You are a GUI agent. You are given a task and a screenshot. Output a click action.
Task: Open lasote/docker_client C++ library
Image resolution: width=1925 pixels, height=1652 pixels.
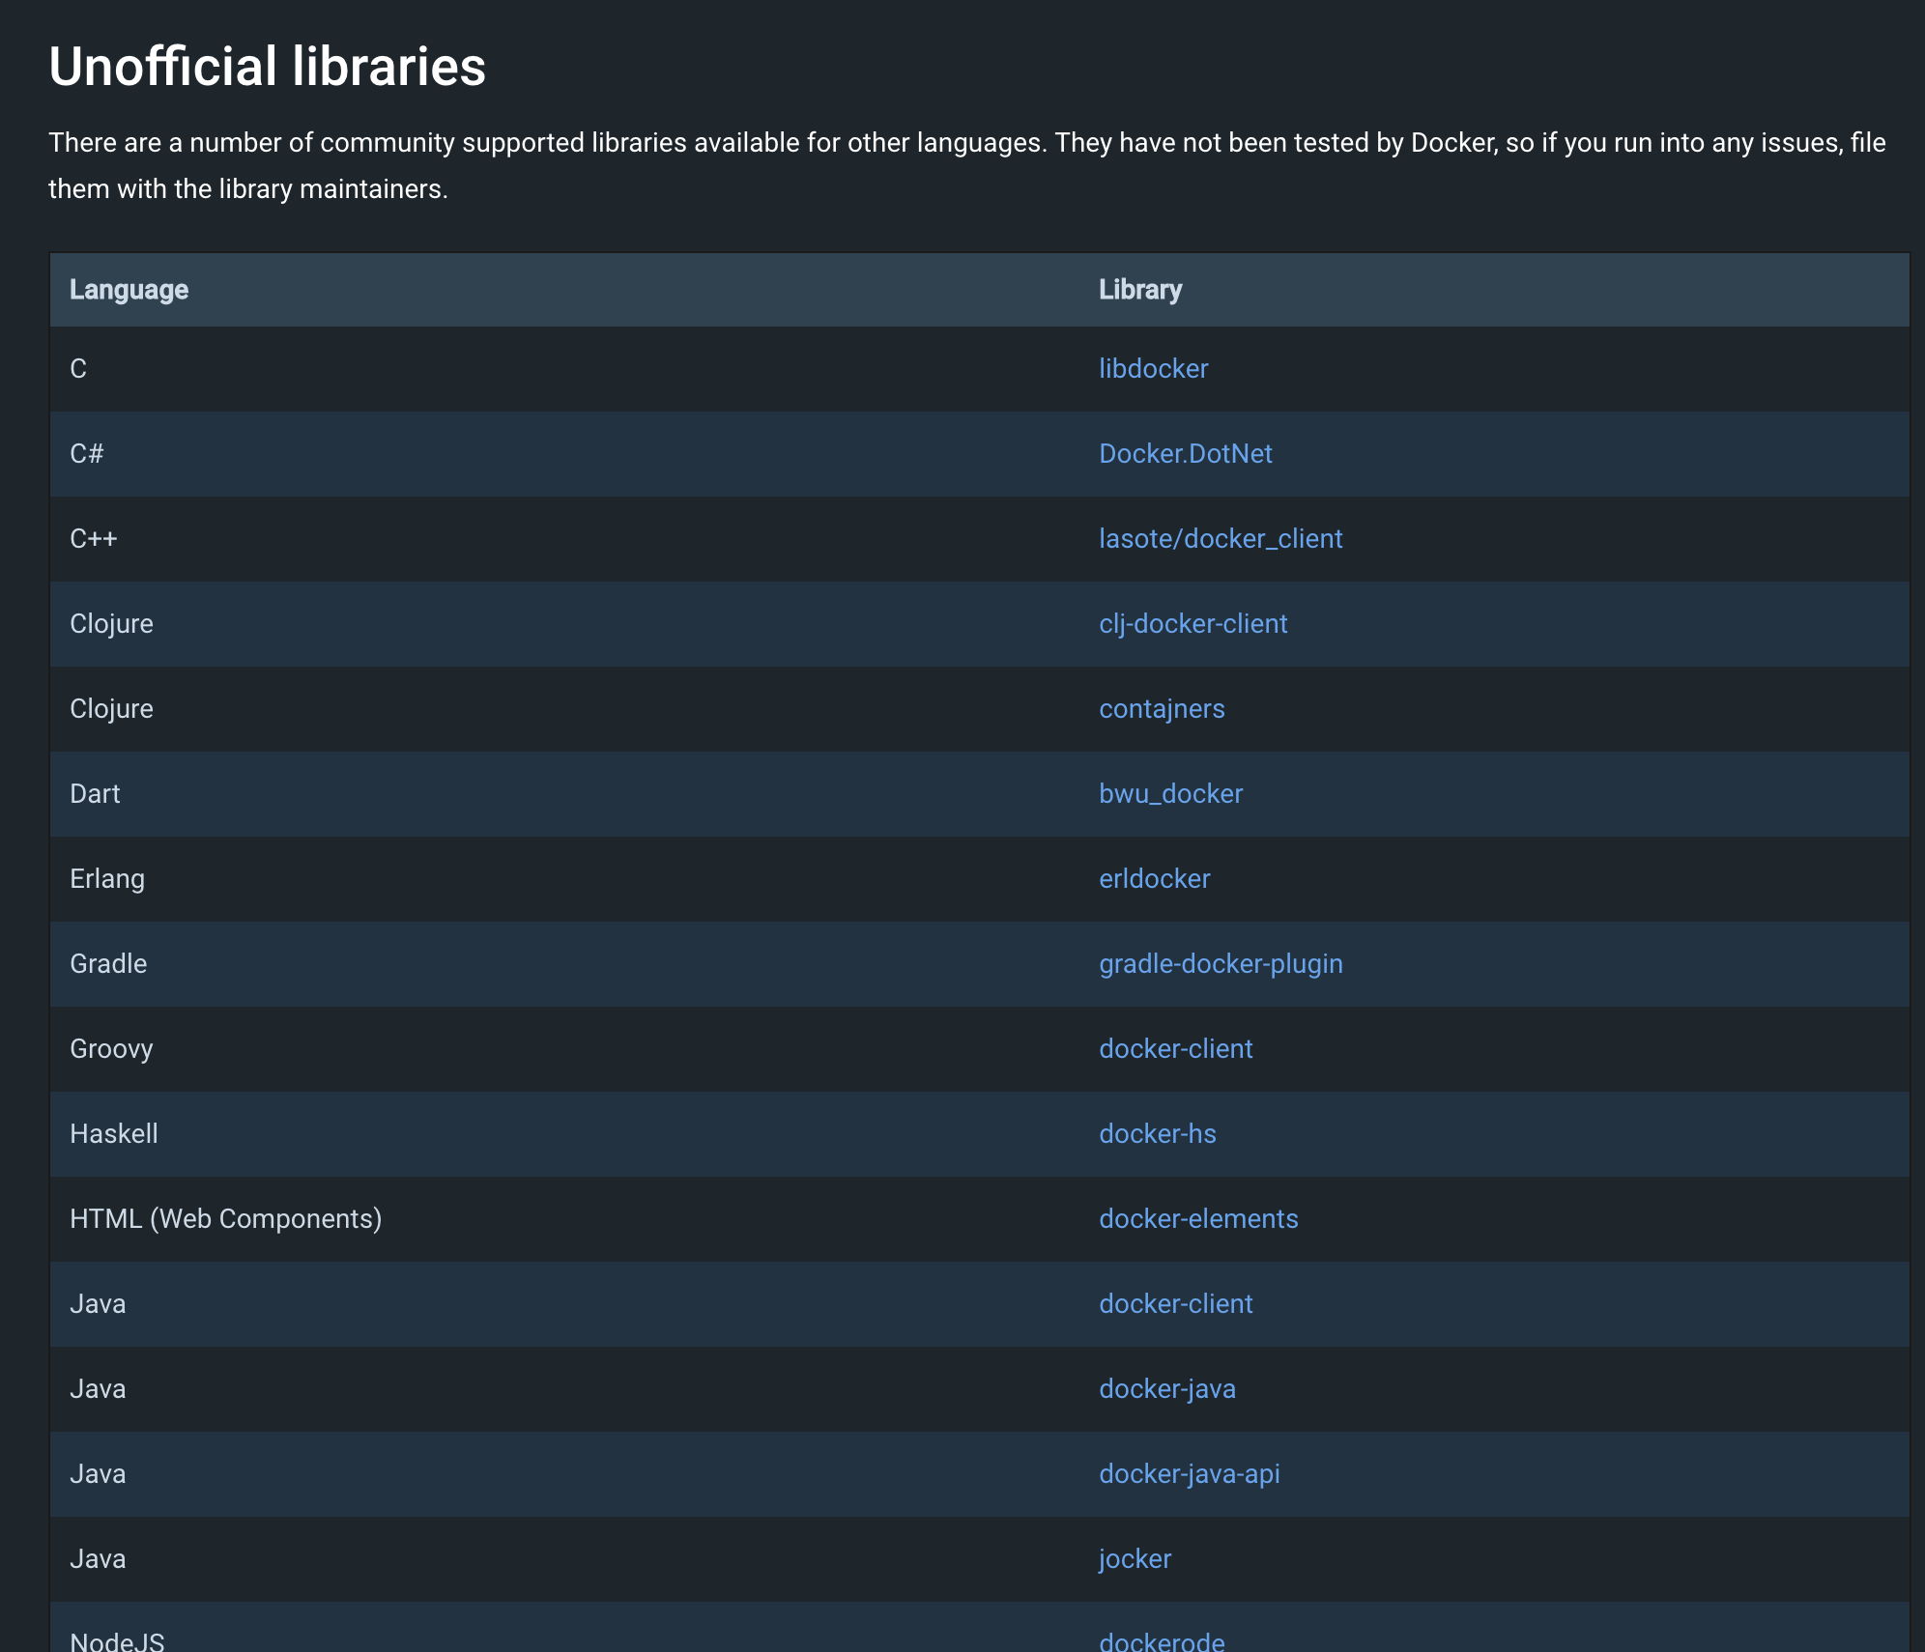tap(1220, 539)
